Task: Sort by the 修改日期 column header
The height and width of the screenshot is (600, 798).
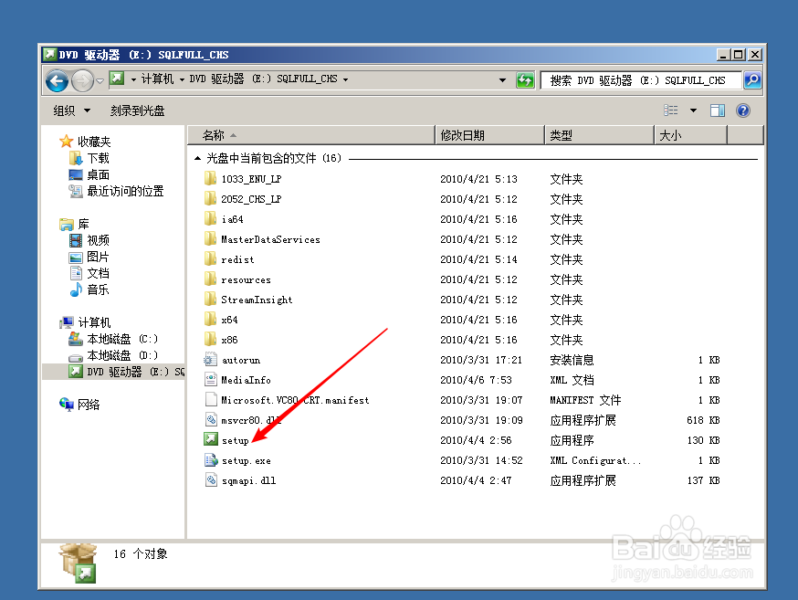Action: point(489,135)
